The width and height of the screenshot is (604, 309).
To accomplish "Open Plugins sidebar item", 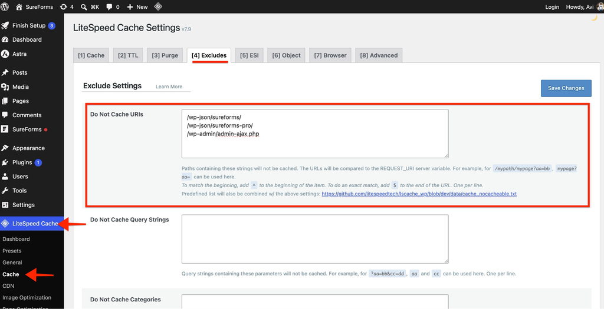I will [x=22, y=162].
